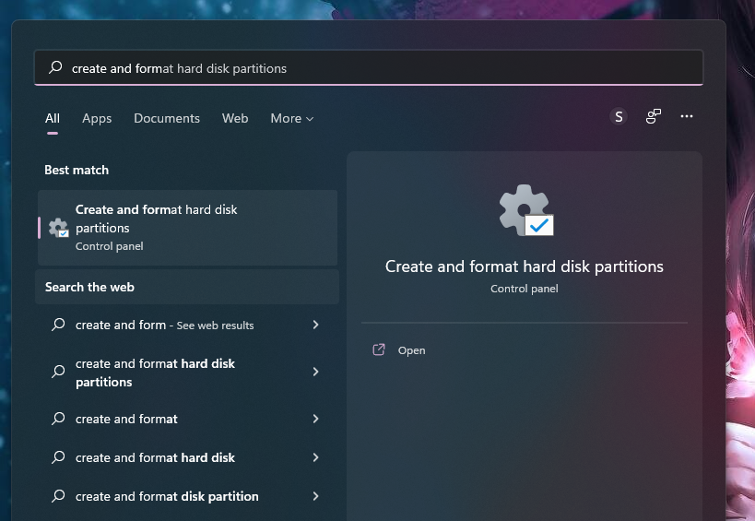This screenshot has height=521, width=755.
Task: Open best match Create and format hard disk partitions
Action: tap(187, 228)
